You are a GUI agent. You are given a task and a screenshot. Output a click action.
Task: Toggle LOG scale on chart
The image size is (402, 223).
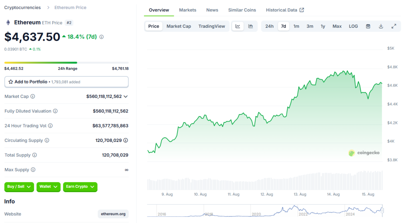[353, 26]
